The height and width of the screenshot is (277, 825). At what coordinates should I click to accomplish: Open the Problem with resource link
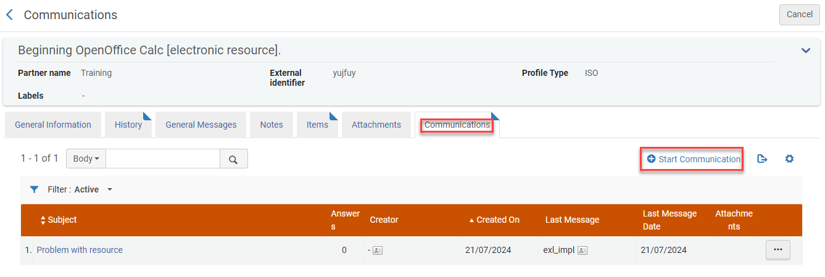coord(80,250)
